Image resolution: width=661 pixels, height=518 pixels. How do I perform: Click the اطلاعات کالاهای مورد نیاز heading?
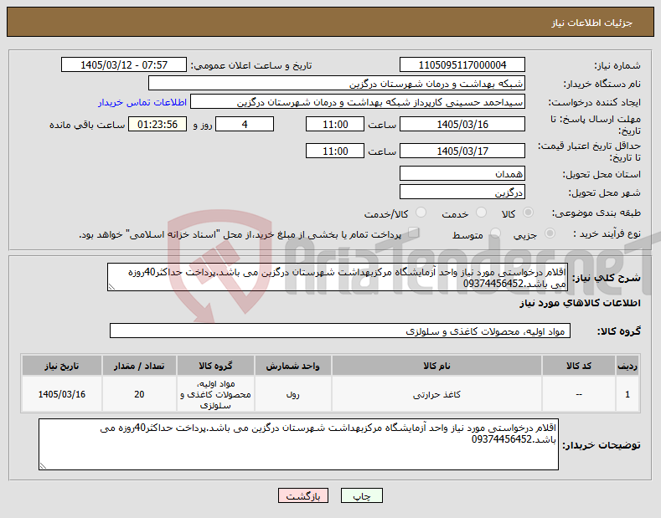pos(580,303)
